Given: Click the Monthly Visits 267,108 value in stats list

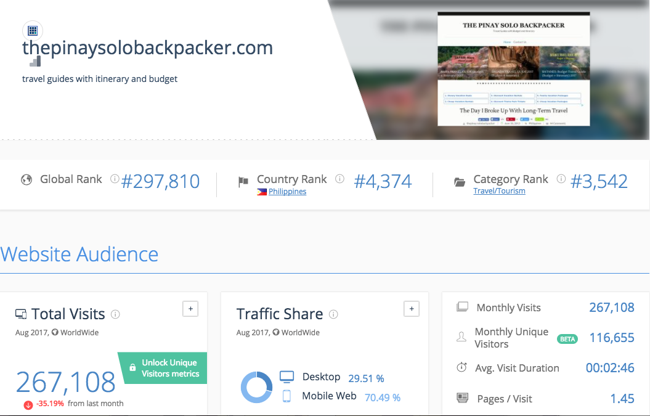Looking at the screenshot, I should tap(612, 308).
